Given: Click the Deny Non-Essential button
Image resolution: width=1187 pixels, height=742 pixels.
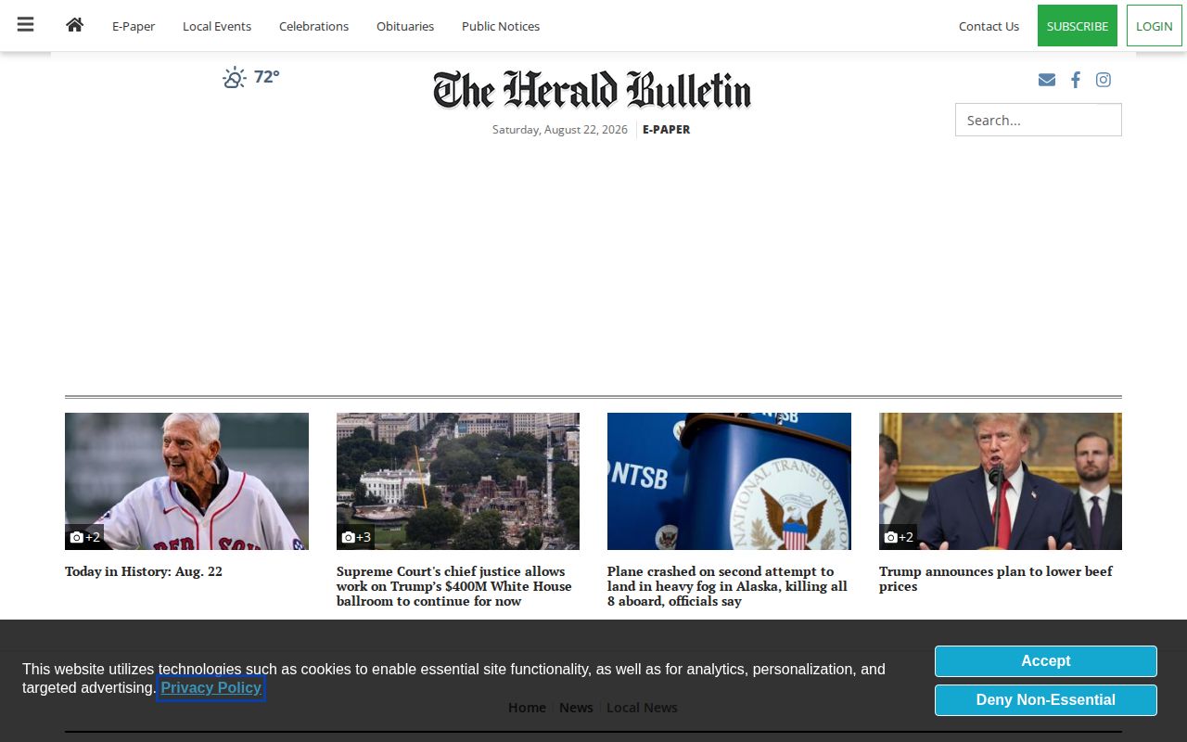Looking at the screenshot, I should click(1046, 700).
